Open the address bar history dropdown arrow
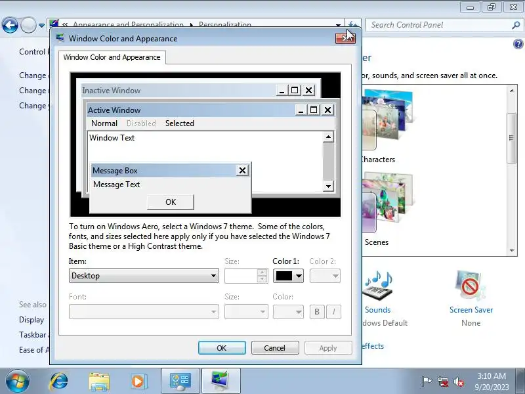The width and height of the screenshot is (525, 394). (x=338, y=25)
